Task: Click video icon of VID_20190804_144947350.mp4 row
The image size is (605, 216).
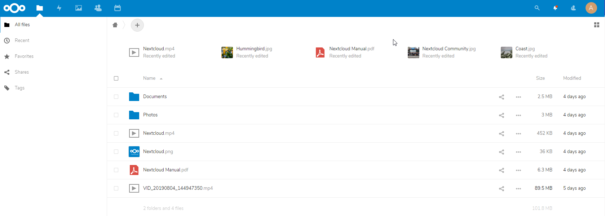Action: (x=134, y=188)
